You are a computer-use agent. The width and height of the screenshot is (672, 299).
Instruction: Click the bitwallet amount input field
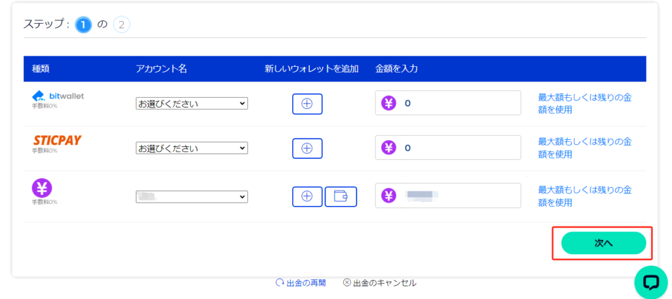point(448,103)
